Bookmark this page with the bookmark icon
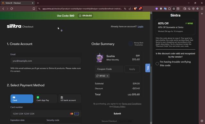Viewport: 205px width, 124px height. point(34,9)
